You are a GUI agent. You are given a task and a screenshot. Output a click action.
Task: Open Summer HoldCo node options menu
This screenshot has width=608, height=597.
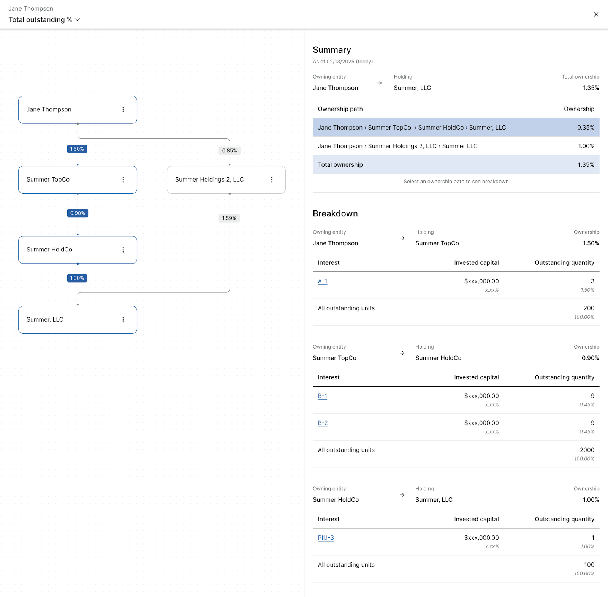123,250
